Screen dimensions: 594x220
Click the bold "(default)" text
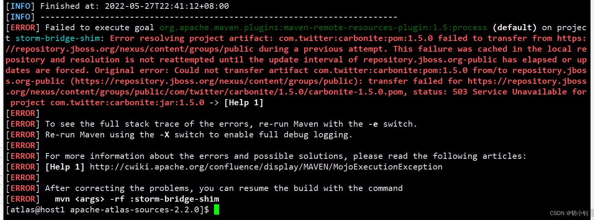click(x=514, y=28)
